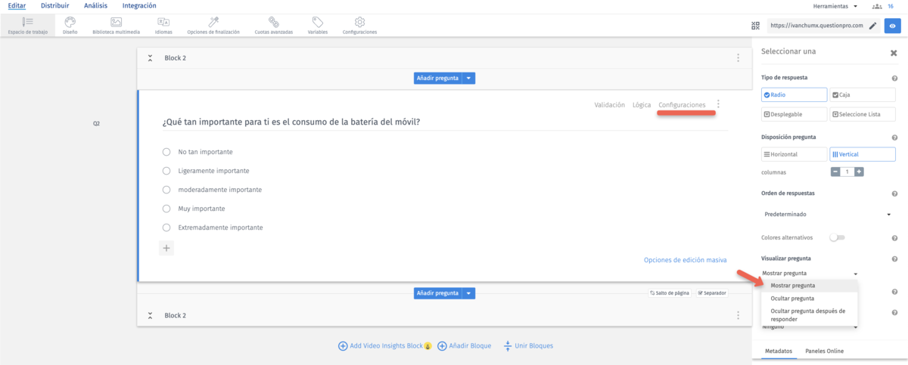Image resolution: width=908 pixels, height=365 pixels.
Task: Close the Seleccionar una side panel
Action: tap(894, 53)
